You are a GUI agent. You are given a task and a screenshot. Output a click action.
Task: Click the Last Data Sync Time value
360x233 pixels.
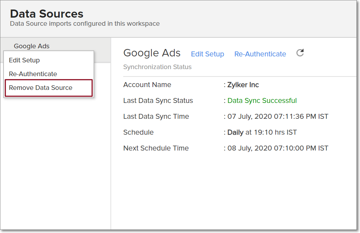278,117
